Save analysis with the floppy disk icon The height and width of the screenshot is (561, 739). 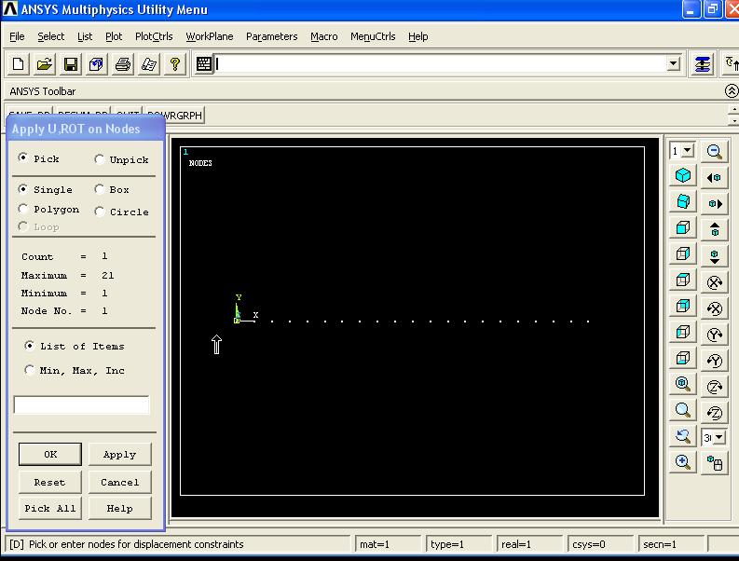(71, 63)
